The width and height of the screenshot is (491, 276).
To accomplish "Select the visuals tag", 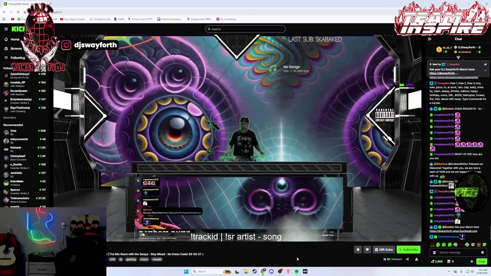I will tap(157, 260).
